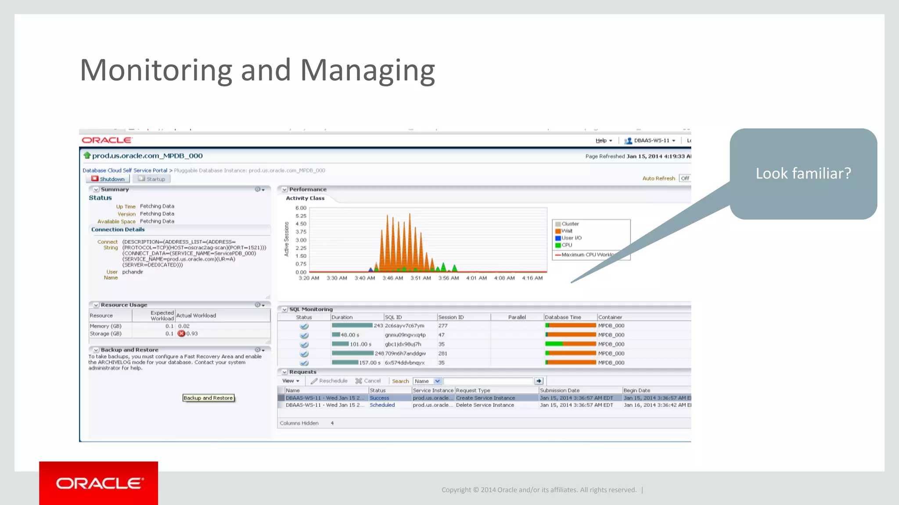Click the Cancel X icon in Requests toolbar
This screenshot has height=505, width=899.
[359, 381]
